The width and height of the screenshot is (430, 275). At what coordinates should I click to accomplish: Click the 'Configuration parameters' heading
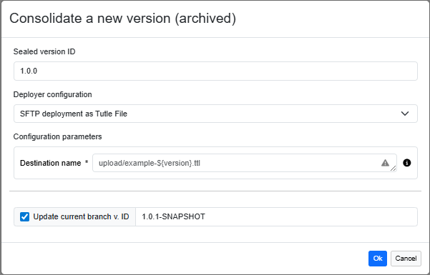57,136
